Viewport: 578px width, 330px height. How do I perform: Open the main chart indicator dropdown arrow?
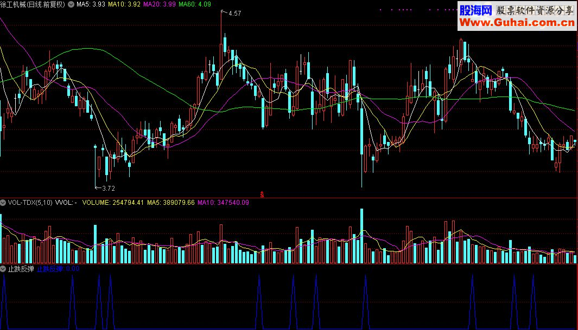click(71, 4)
